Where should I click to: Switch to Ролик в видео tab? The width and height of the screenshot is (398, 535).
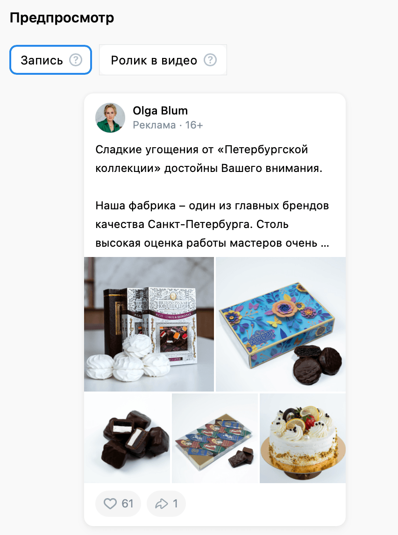pyautogui.click(x=163, y=60)
